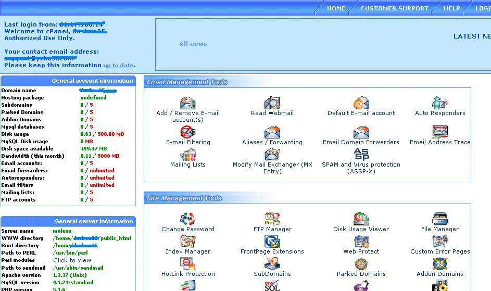This screenshot has width=491, height=291.
Task: Open the FrontPage Extensions icon
Action: coord(272,242)
